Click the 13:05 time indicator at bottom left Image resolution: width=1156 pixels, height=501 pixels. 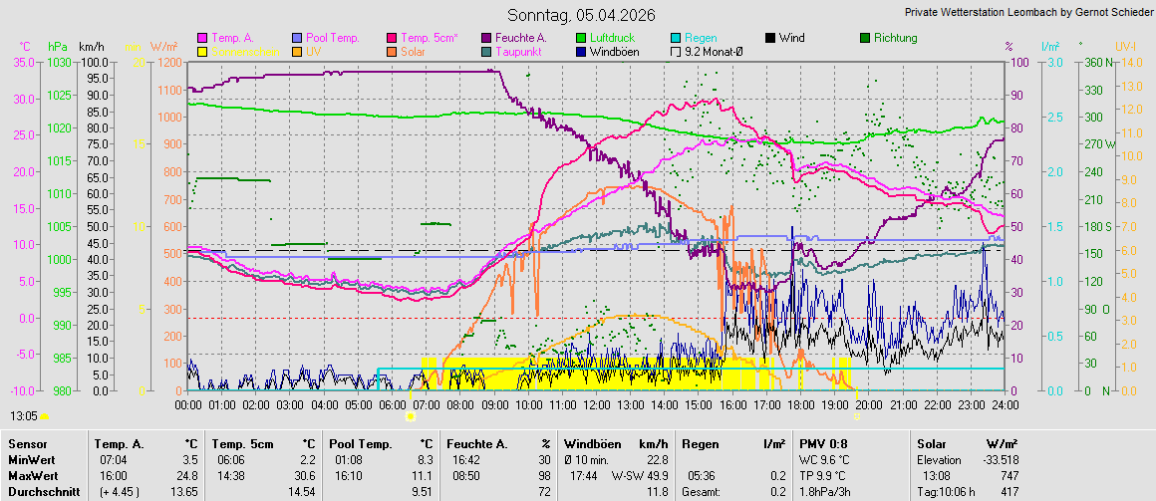25,415
